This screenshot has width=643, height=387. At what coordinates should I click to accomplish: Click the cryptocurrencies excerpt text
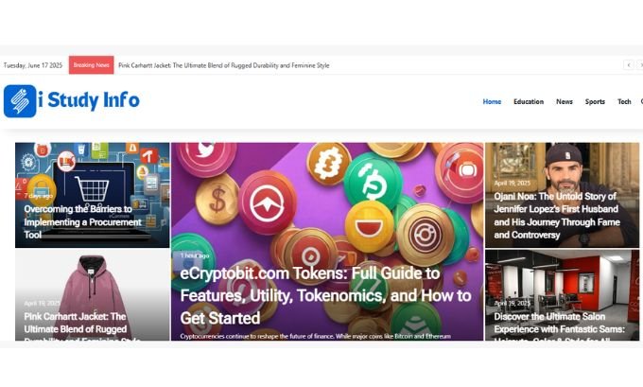[315, 336]
